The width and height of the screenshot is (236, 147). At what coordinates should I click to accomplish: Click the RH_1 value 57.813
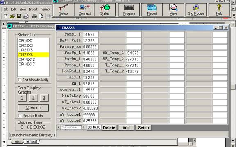pos(91,84)
